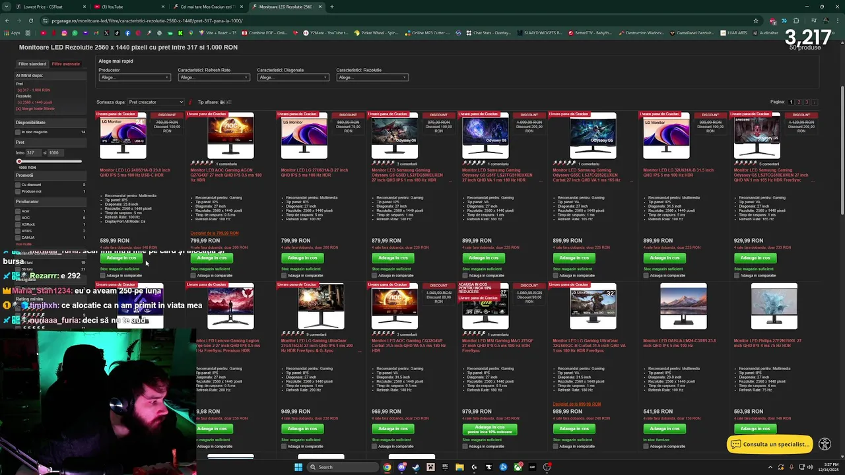This screenshot has width=845, height=475.
Task: Open accessibility widget icon at bottom right
Action: [x=825, y=444]
